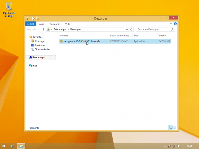The image size is (199, 149).
Task: Select Escritorio in the navigation pane
Action: pos(40,45)
